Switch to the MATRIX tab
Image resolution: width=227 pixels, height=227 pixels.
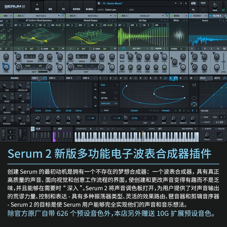coord(76,7)
